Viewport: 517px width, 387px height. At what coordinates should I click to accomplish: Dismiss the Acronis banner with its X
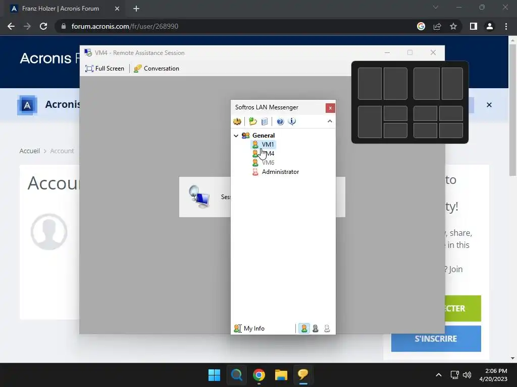(489, 105)
